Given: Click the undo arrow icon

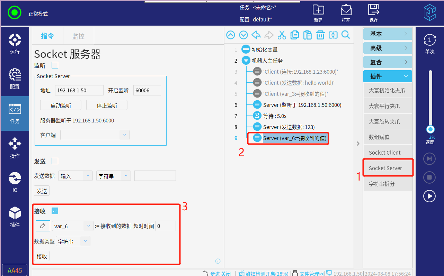Looking at the screenshot, I should click(x=256, y=35).
